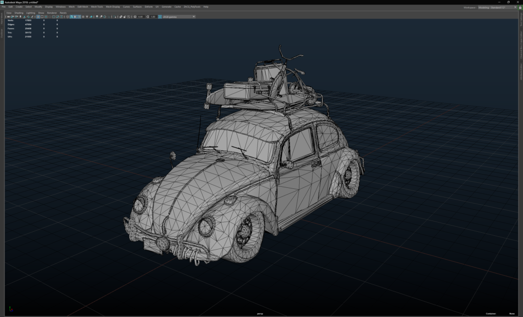
Task: Open the sRGB gamma view transform dropdown
Action: coord(179,17)
